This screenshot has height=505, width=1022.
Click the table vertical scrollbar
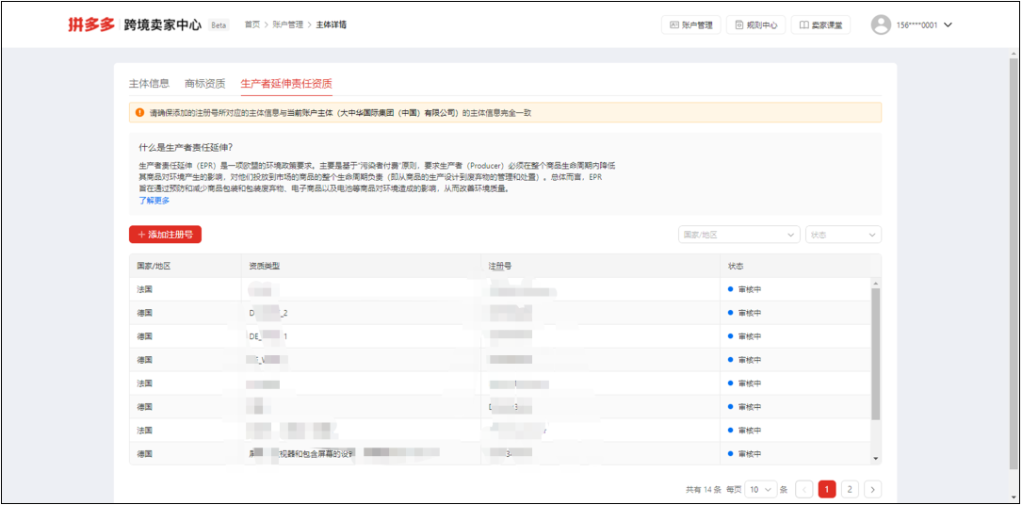pyautogui.click(x=876, y=353)
